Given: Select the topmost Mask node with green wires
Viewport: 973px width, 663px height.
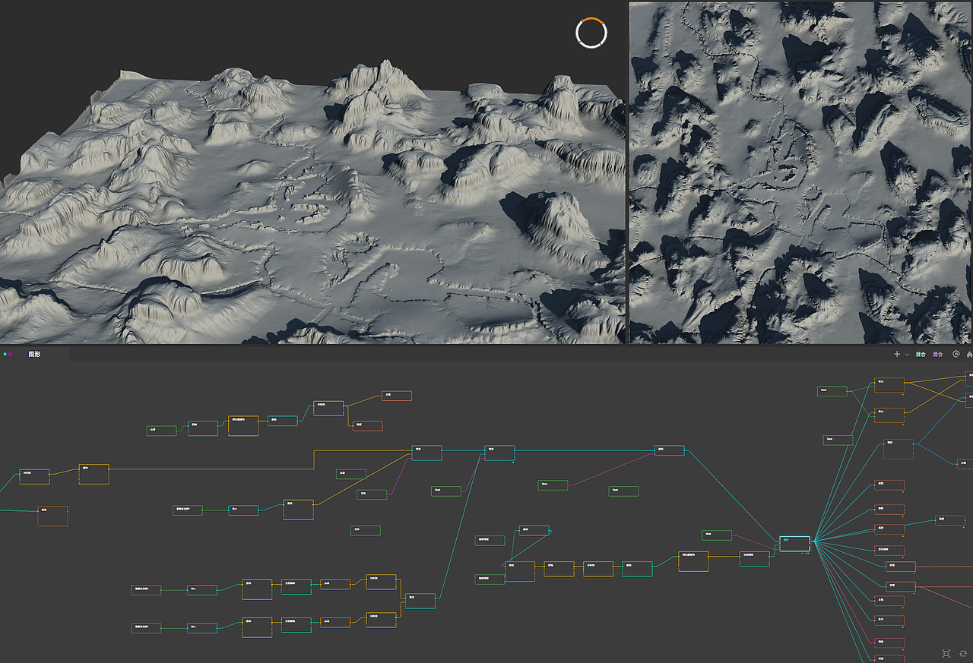Looking at the screenshot, I should [832, 391].
